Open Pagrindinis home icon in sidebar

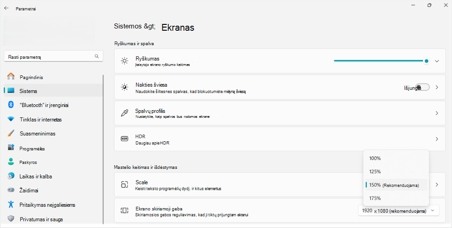coord(11,77)
